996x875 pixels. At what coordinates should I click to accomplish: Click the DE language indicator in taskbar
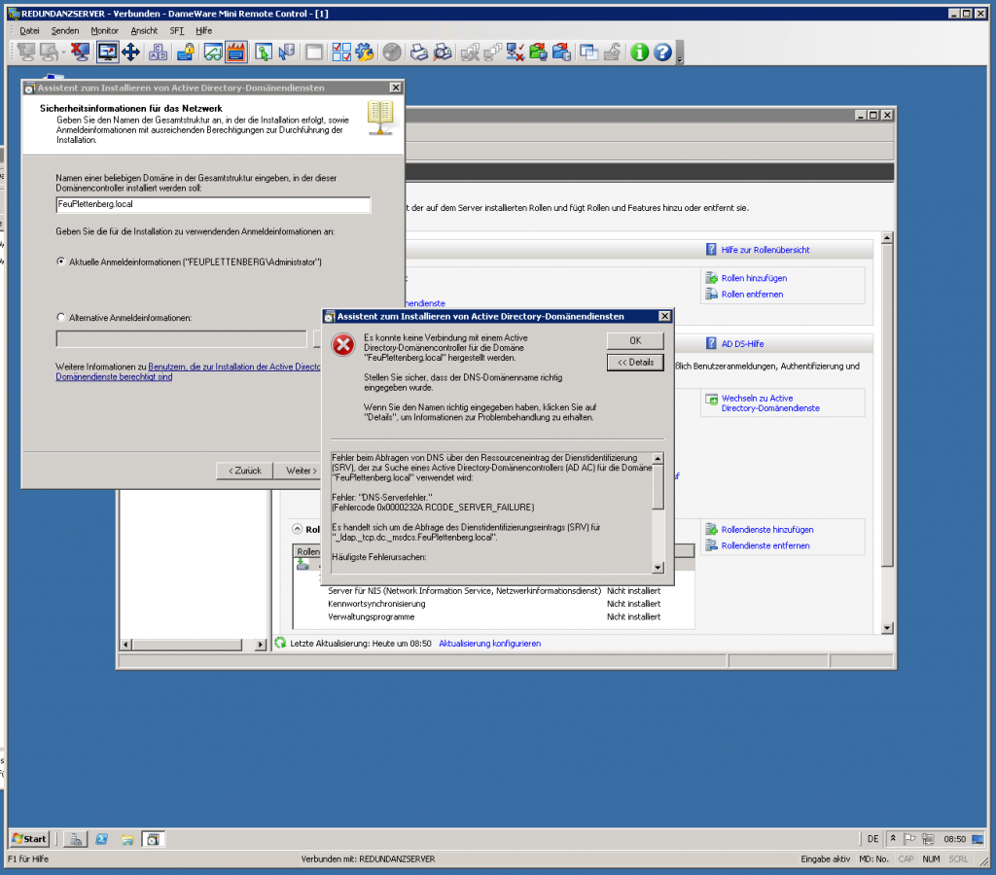point(872,839)
